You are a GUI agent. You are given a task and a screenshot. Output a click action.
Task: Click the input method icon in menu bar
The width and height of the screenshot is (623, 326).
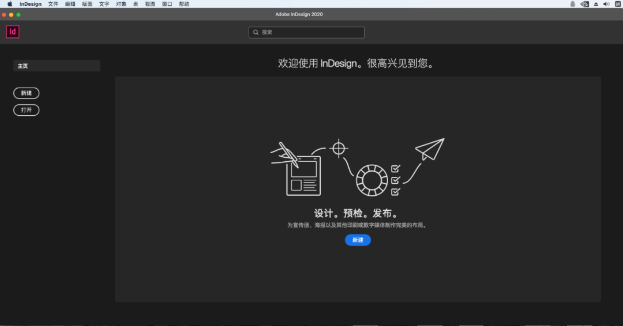[x=618, y=4]
